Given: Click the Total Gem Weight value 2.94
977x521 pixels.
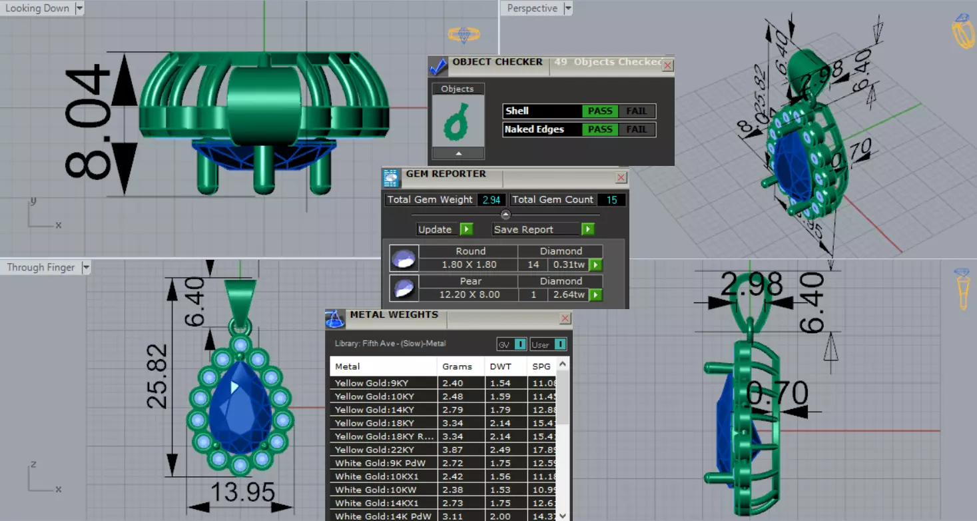Looking at the screenshot, I should pyautogui.click(x=491, y=200).
